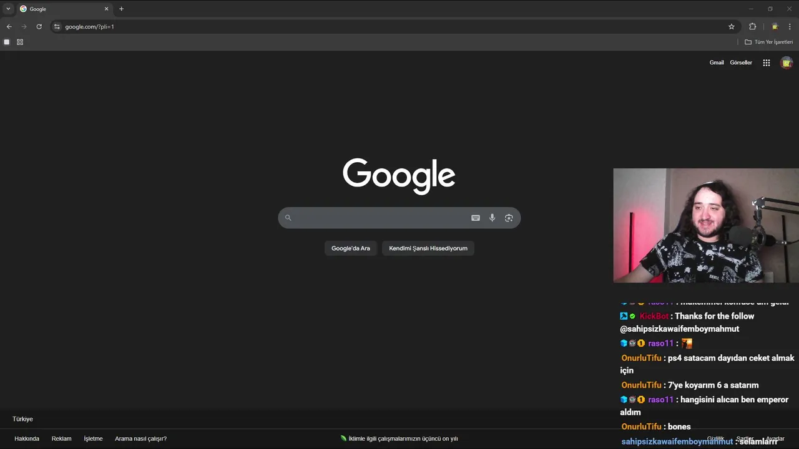This screenshot has width=799, height=449.
Task: Click KickBot username in chat
Action: coord(654,316)
